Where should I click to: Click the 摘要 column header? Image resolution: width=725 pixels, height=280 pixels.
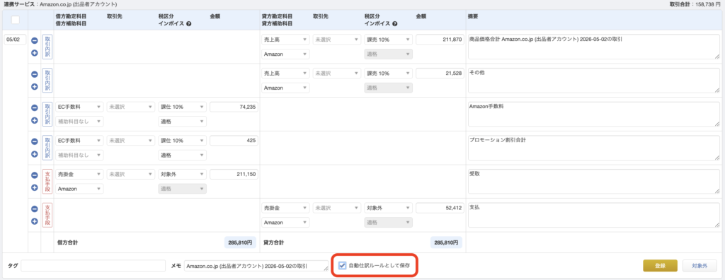click(x=473, y=16)
